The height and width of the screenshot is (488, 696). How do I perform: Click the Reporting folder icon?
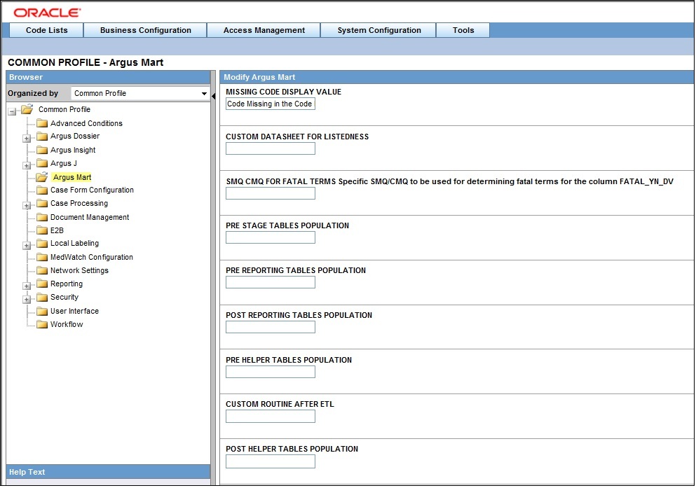click(42, 284)
